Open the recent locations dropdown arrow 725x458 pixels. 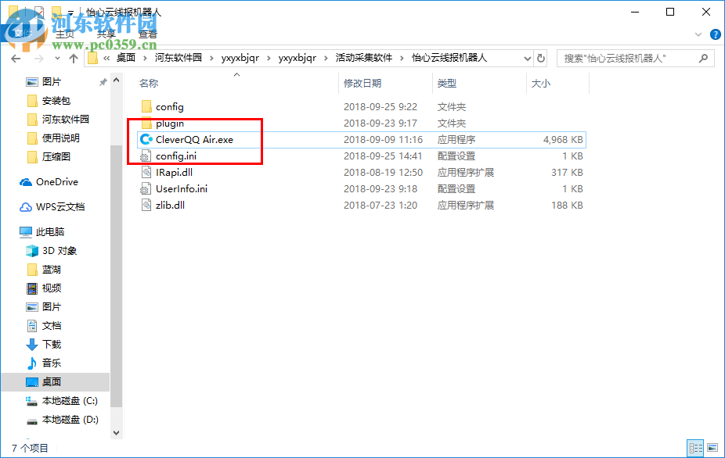tap(58, 58)
